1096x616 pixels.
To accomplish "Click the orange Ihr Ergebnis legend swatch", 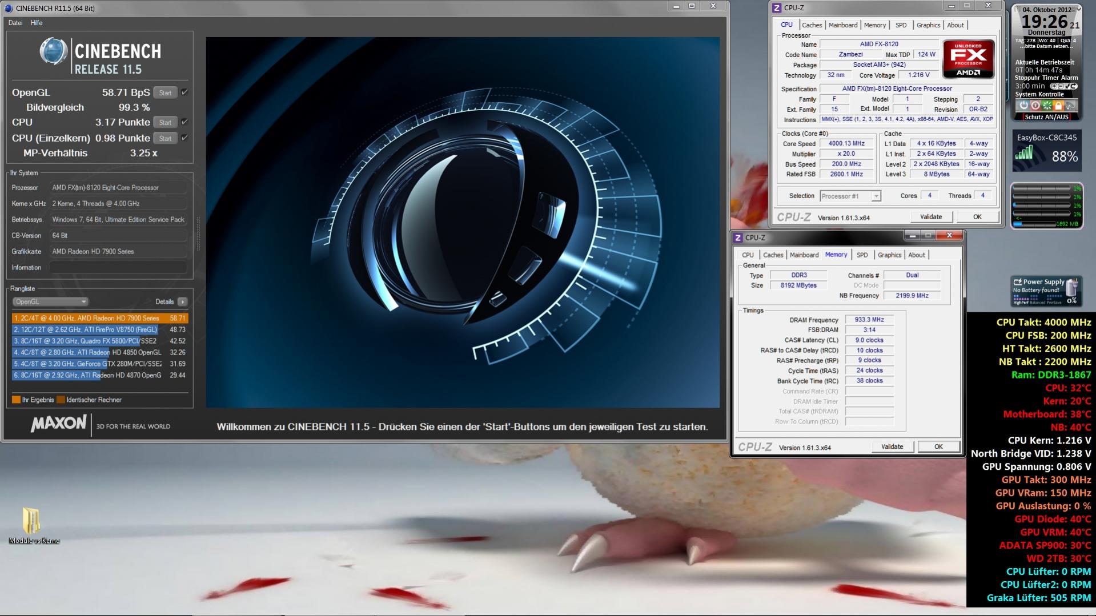I will click(16, 400).
